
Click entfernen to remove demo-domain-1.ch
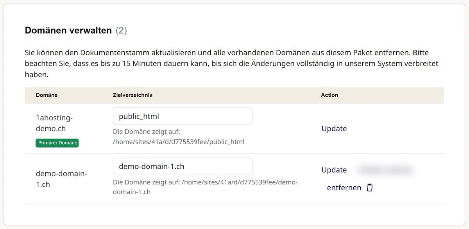click(344, 188)
